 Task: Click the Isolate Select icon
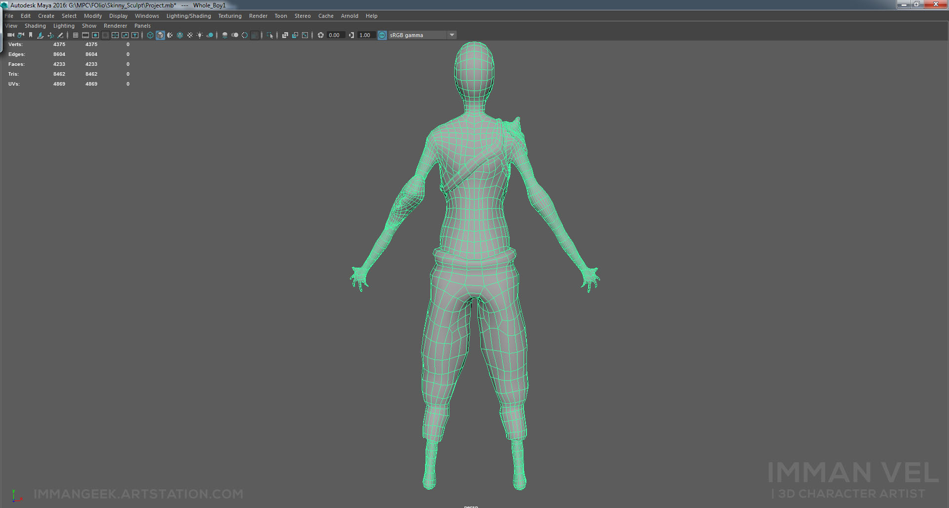[x=270, y=35]
